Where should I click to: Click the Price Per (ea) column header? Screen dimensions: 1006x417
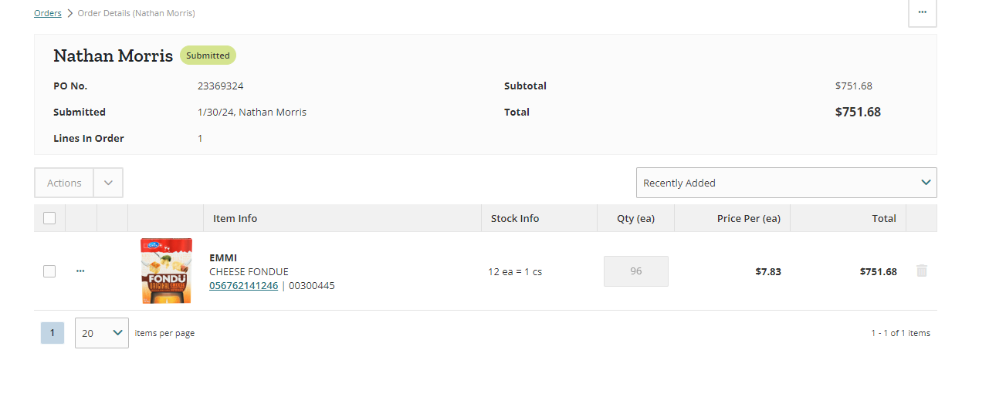click(x=748, y=218)
